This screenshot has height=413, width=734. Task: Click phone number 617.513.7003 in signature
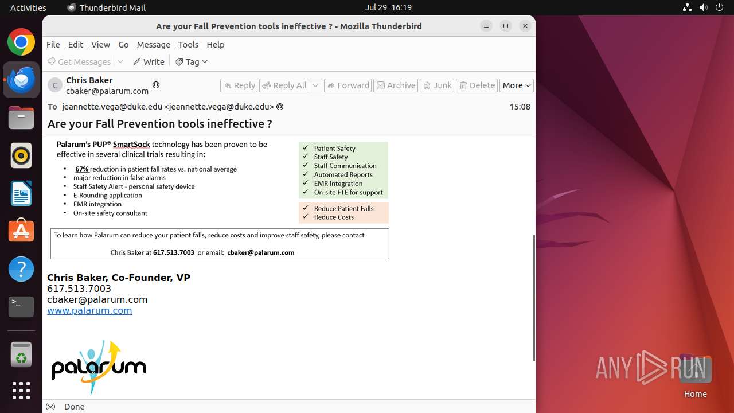[x=79, y=289]
